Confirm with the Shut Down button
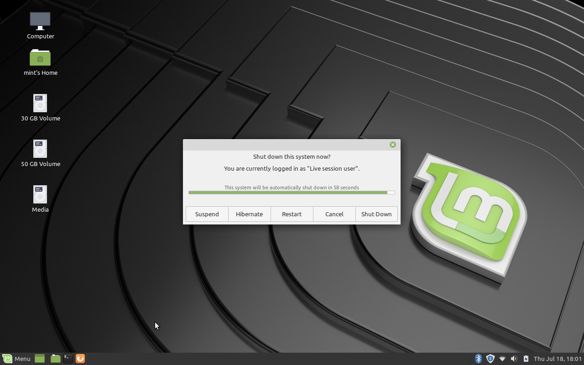 [x=376, y=214]
